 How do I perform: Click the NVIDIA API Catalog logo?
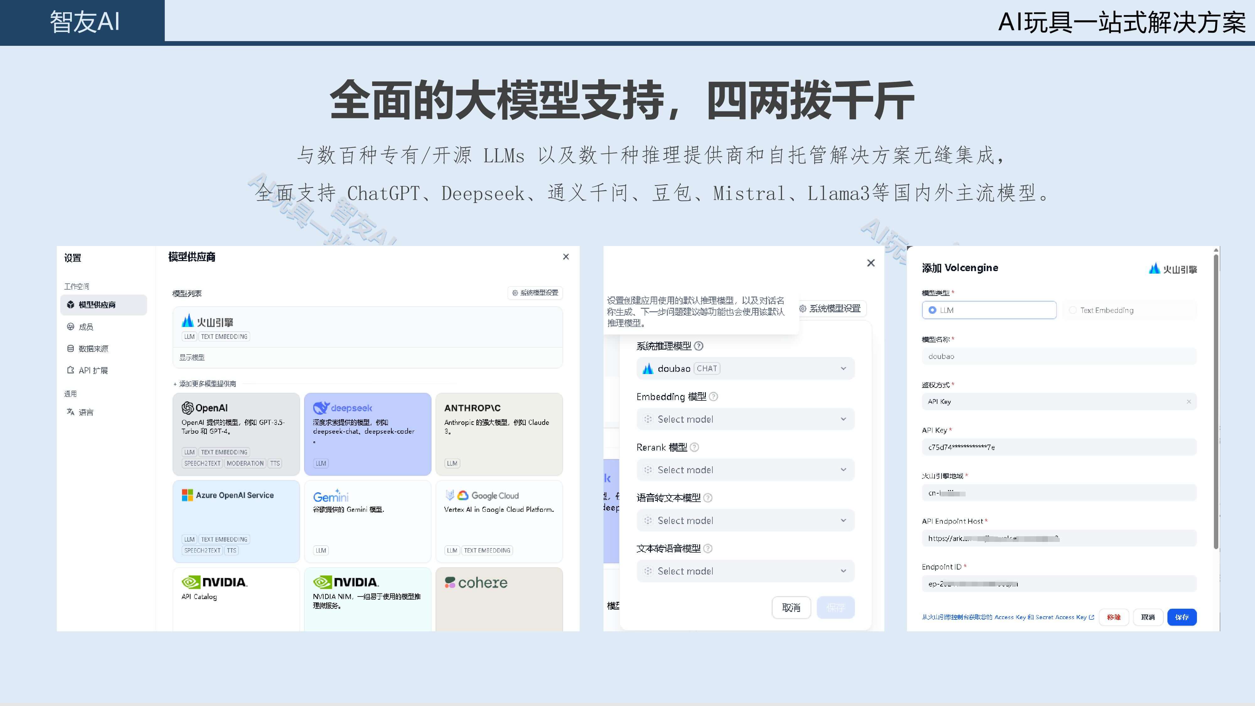[214, 582]
